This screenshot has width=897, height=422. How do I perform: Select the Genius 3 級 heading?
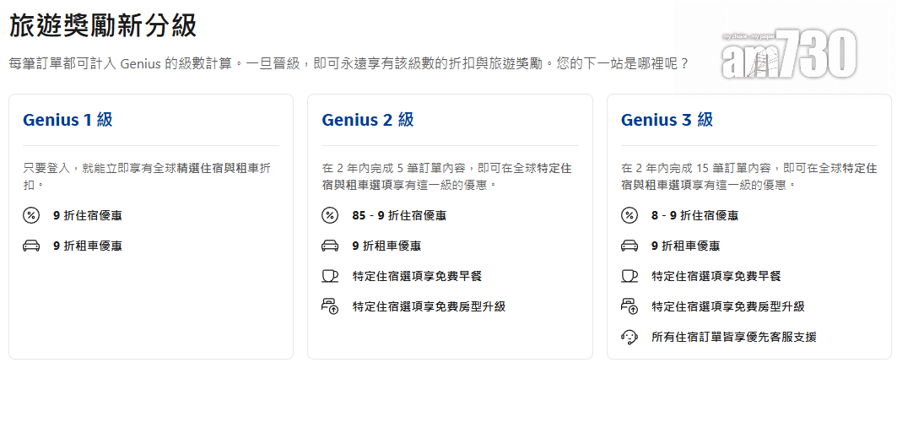667,120
